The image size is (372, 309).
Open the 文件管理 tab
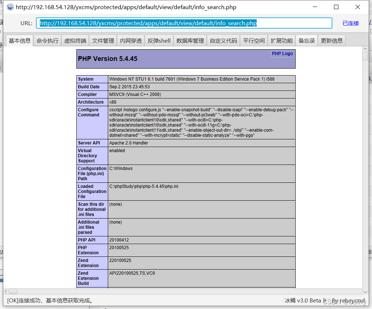pyautogui.click(x=103, y=40)
